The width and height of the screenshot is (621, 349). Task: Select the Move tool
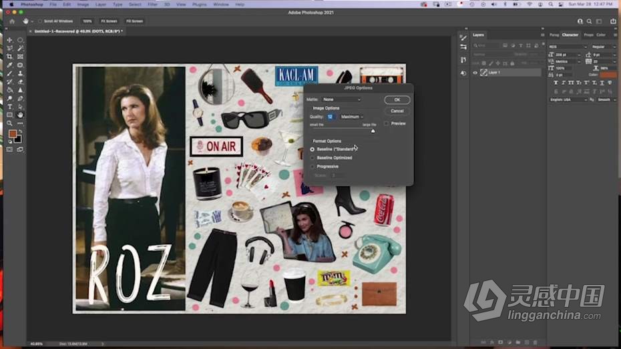(x=9, y=40)
